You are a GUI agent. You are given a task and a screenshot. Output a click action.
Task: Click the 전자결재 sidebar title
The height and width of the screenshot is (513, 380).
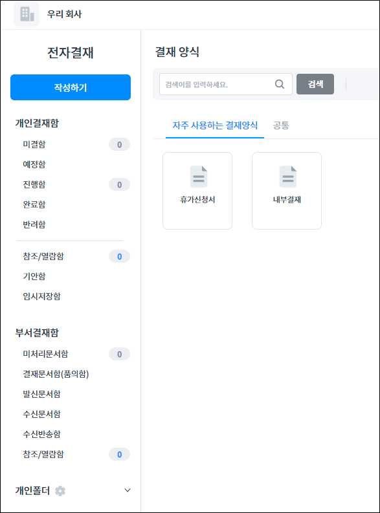click(71, 52)
